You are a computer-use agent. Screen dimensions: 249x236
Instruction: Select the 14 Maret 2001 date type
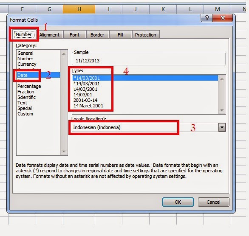pyautogui.click(x=145, y=106)
